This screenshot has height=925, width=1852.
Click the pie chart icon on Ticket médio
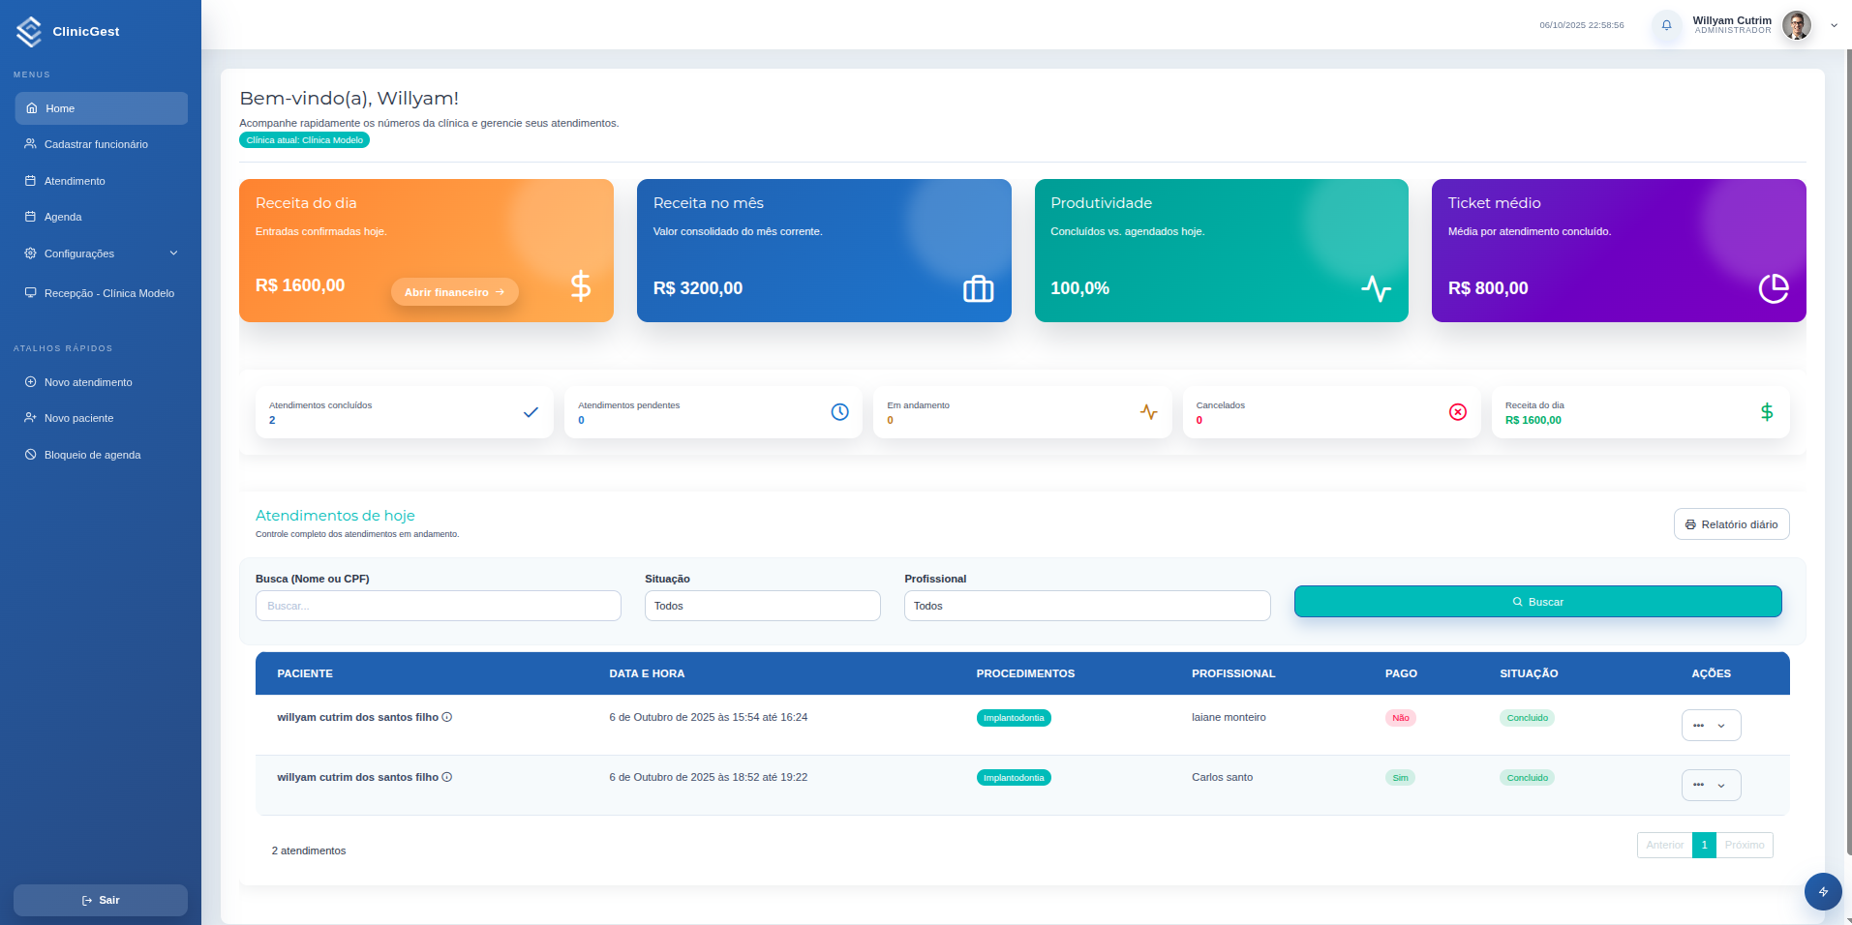(x=1773, y=288)
